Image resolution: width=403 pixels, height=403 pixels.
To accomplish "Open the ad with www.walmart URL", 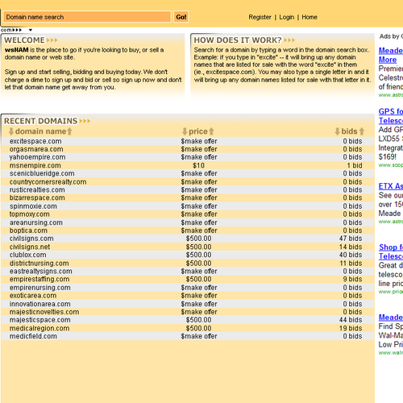I will pyautogui.click(x=391, y=318).
